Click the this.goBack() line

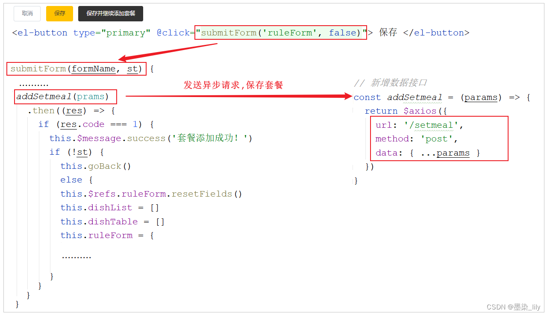[96, 166]
